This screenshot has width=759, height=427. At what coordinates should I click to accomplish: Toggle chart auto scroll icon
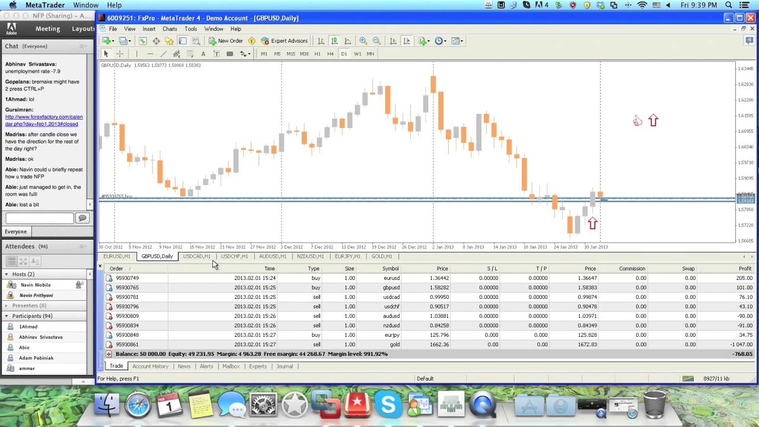tap(393, 41)
